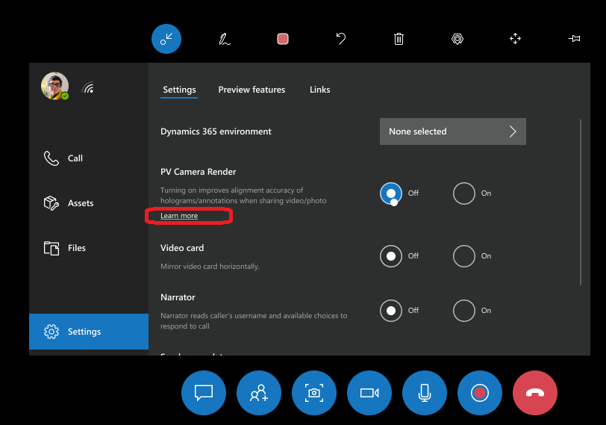This screenshot has width=606, height=425.
Task: Set Video card mirroring to On
Action: pos(463,256)
